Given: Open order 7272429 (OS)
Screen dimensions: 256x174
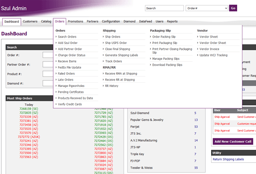Looking at the screenshot, I should pos(103,137).
